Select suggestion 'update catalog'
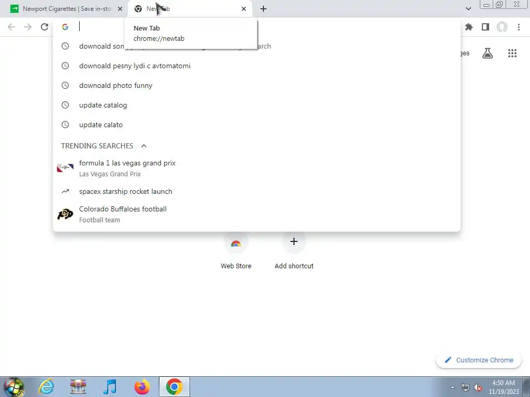 (x=257, y=105)
